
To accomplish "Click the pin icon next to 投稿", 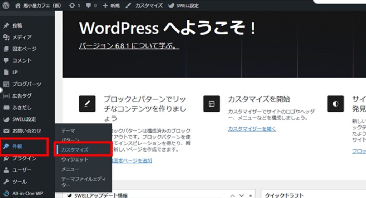I will [6, 25].
